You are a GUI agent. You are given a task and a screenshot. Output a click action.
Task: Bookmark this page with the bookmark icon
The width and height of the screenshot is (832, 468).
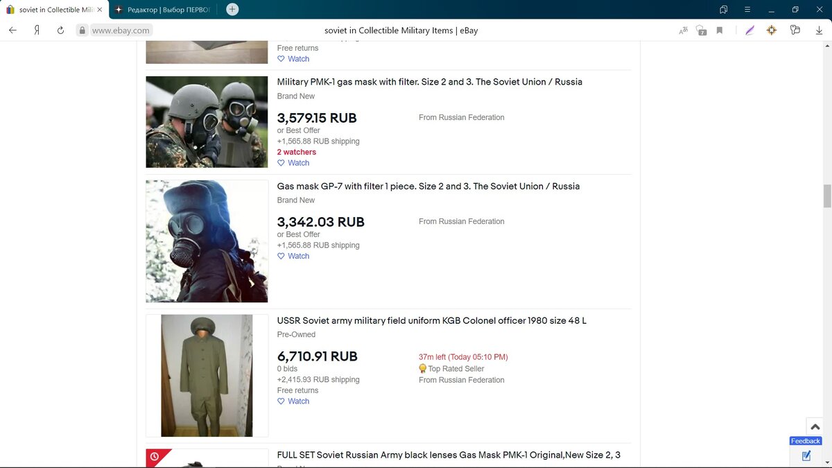720,31
